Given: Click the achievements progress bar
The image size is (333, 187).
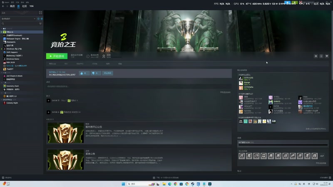Looking at the screenshot, I should [283, 145].
